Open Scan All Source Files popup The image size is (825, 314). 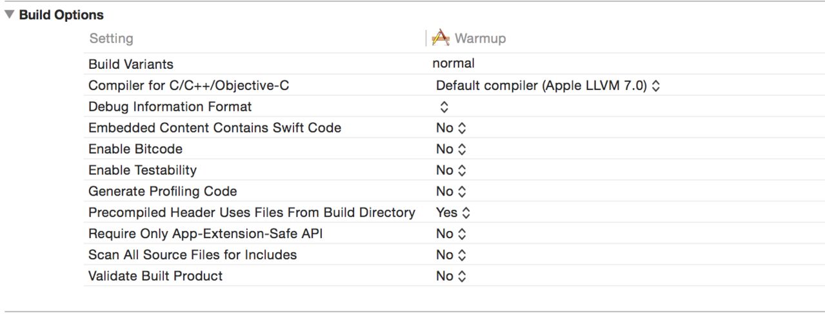pos(451,255)
